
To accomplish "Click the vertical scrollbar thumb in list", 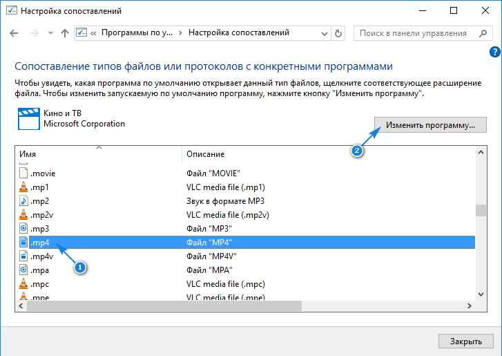I will click(x=480, y=210).
